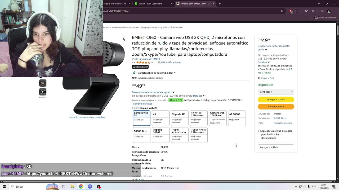Select the Trípode 1080P style option
339x190 pixels.
pyautogui.click(x=160, y=135)
